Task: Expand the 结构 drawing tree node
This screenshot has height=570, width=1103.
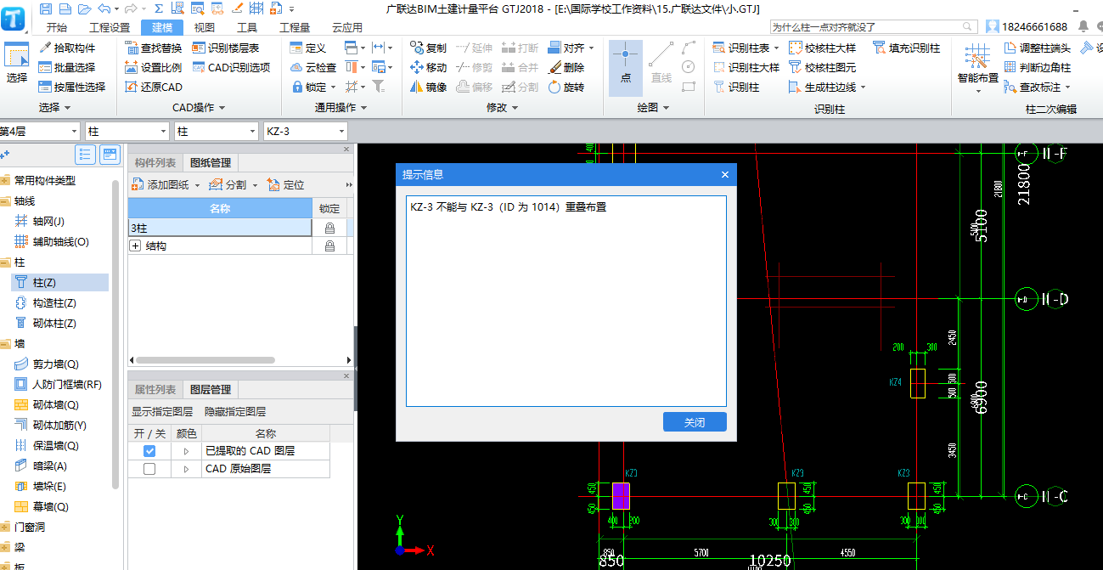Action: point(135,246)
